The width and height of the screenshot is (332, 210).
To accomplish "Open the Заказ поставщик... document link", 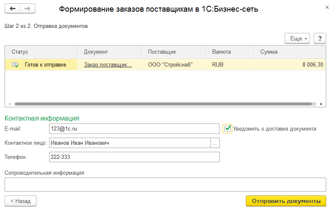I will pyautogui.click(x=108, y=64).
